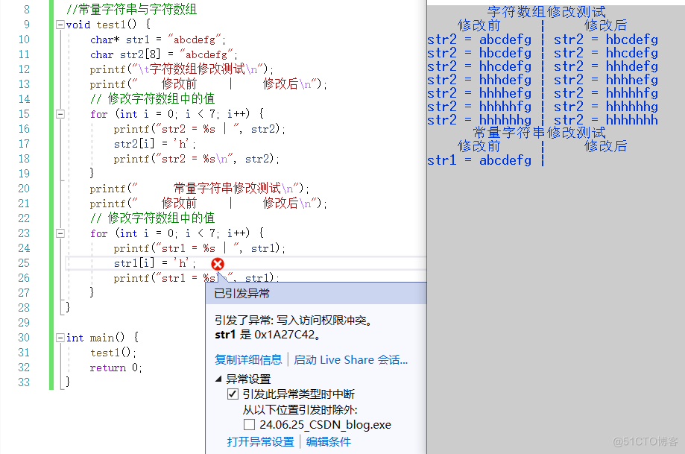
Task: Click the char* str1 declaration line
Action: coord(158,40)
